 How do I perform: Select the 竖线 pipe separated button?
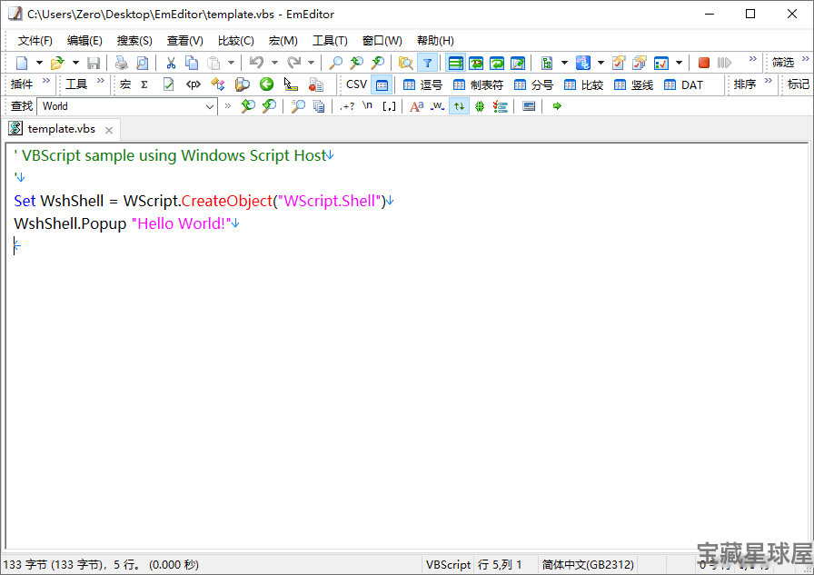[633, 84]
